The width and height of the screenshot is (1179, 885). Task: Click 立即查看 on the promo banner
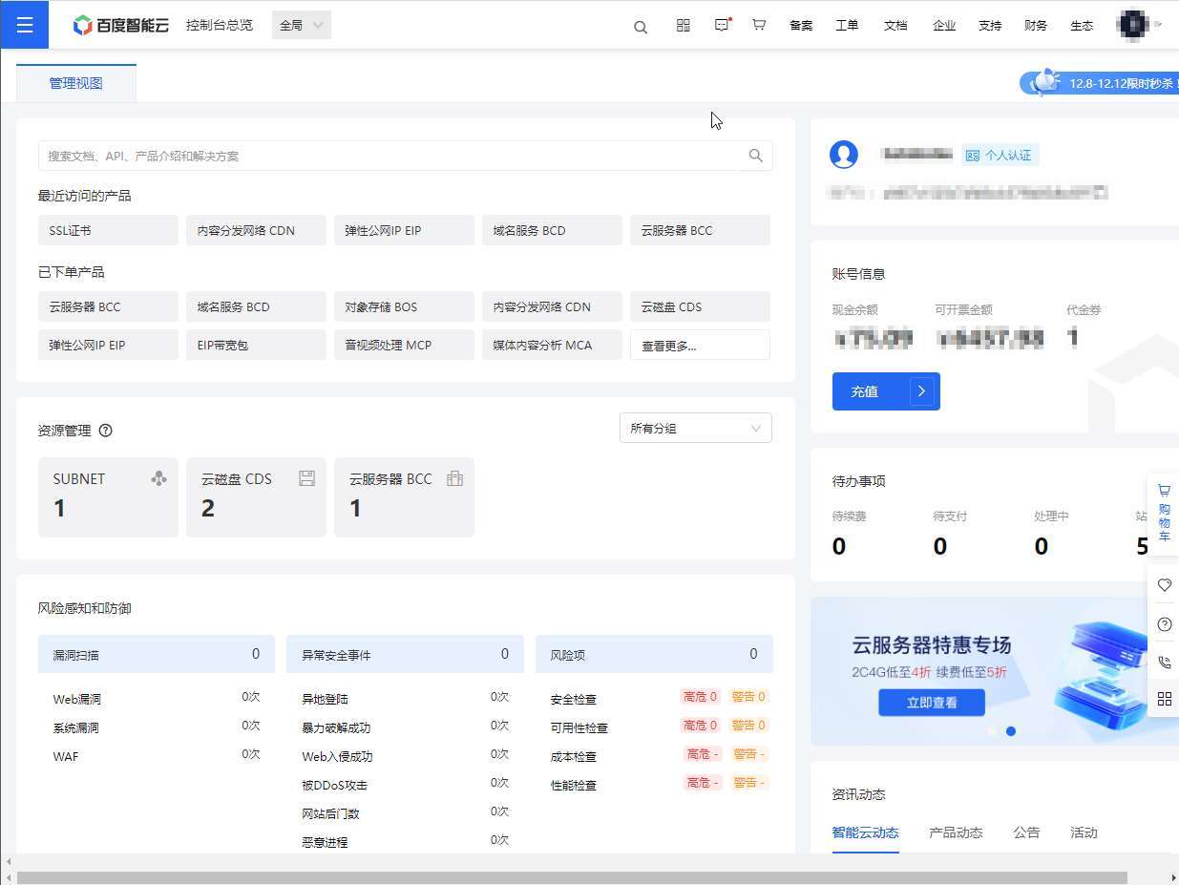[x=932, y=703]
